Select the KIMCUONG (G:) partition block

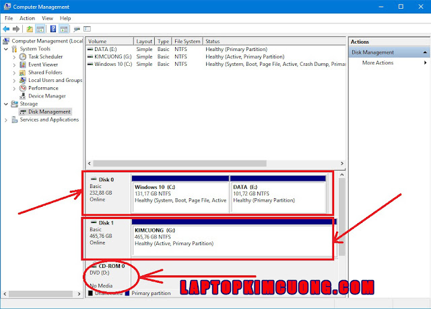coord(234,237)
